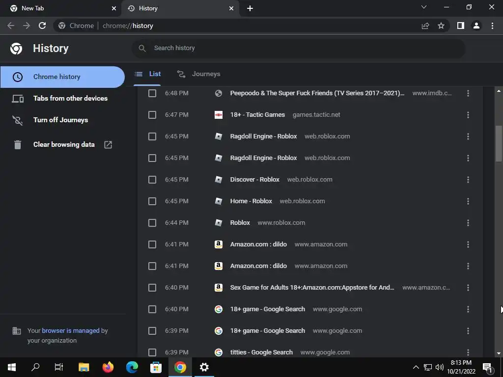503x377 pixels.
Task: Select Chrome history in the sidebar
Action: (62, 77)
